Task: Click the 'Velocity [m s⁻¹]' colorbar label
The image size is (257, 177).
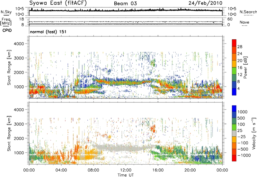Action: pyautogui.click(x=254, y=133)
